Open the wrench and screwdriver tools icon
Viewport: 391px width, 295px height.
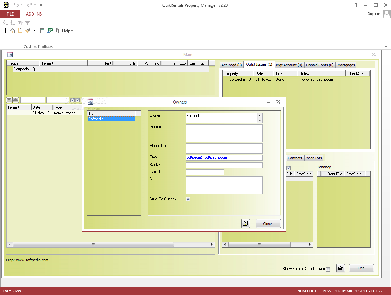[57, 31]
